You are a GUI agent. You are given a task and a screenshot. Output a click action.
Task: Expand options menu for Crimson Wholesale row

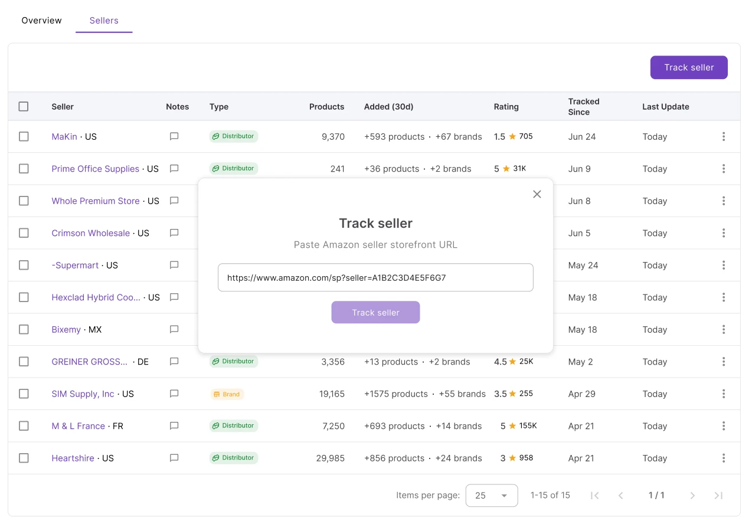click(724, 233)
